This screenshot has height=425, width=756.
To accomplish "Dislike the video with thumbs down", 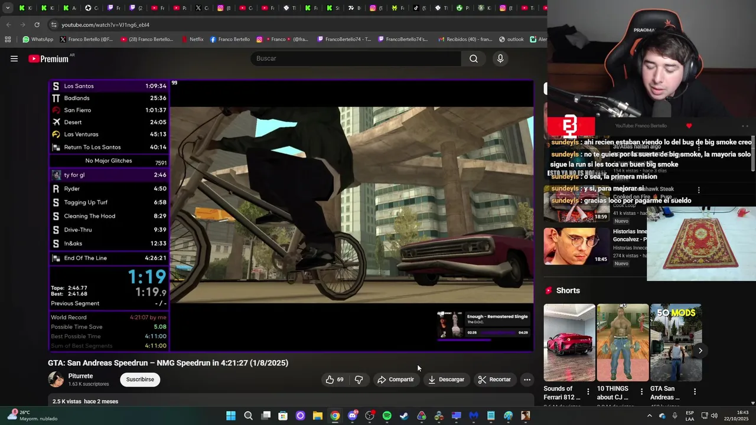I will pyautogui.click(x=359, y=380).
